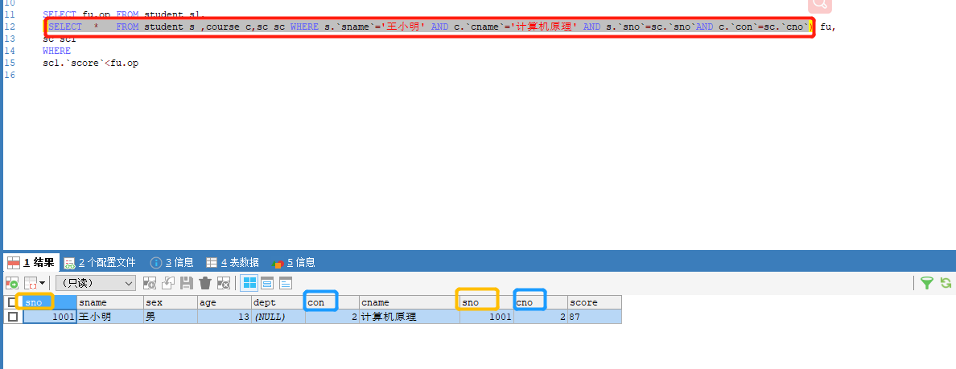Click the WHERE keyword on line 14

coord(56,51)
